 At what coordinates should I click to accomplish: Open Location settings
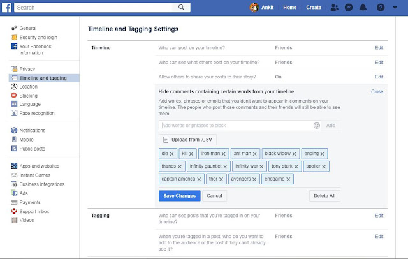[28, 87]
